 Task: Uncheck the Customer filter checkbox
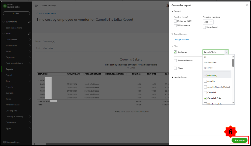pyautogui.click(x=175, y=52)
